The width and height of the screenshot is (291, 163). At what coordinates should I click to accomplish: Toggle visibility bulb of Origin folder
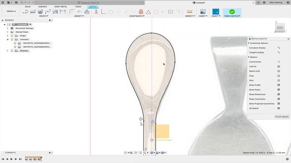click(x=12, y=36)
